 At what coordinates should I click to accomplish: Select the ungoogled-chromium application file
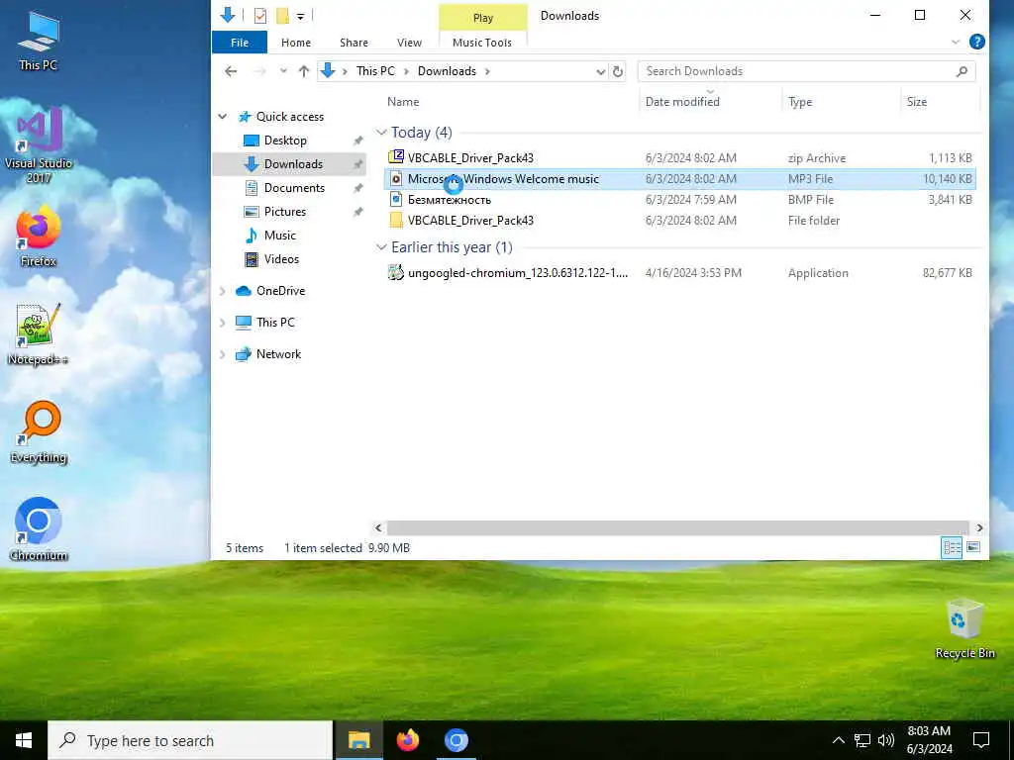pyautogui.click(x=679, y=273)
